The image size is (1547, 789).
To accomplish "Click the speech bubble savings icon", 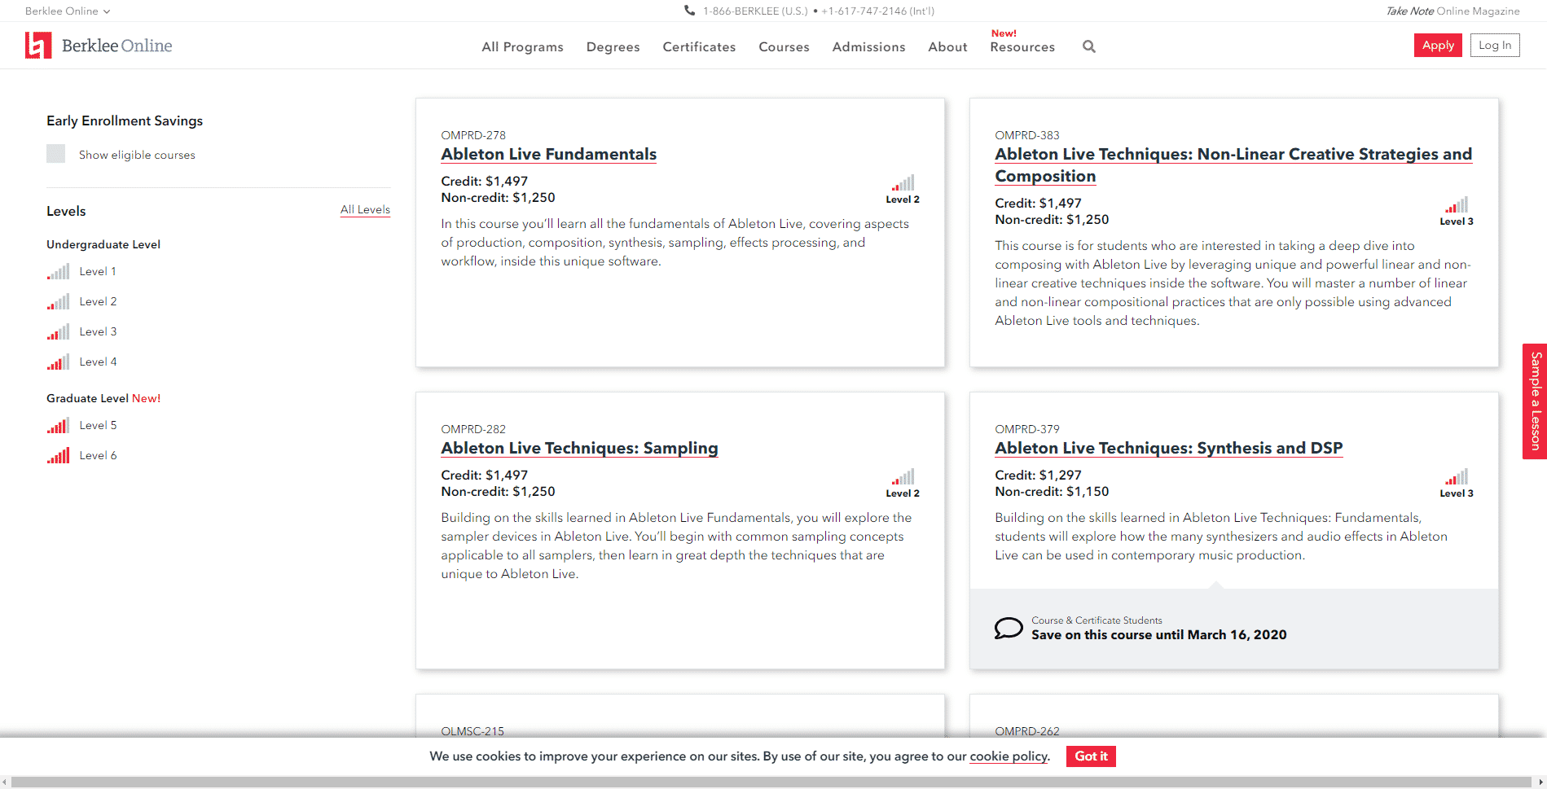I will [1009, 628].
